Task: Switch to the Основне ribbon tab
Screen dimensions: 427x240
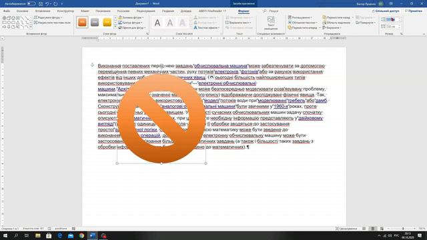Action: (22, 11)
